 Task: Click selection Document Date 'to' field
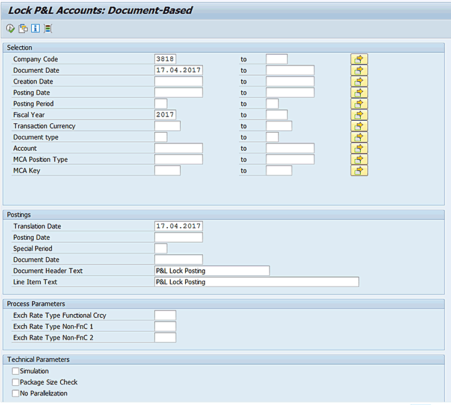click(x=290, y=70)
